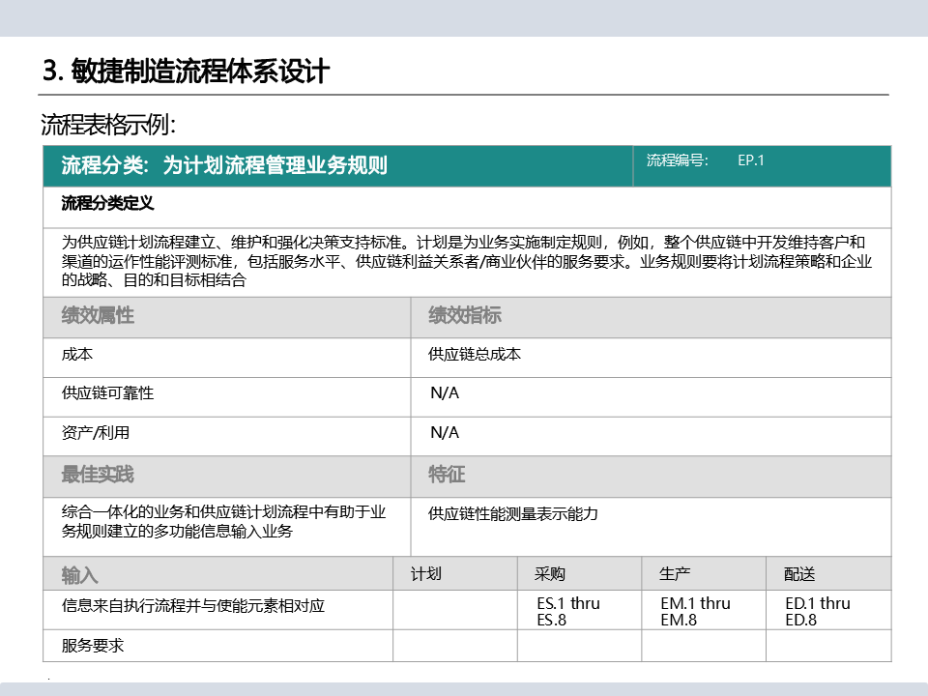Click the 计划 column header
The width and height of the screenshot is (928, 696).
(x=455, y=573)
